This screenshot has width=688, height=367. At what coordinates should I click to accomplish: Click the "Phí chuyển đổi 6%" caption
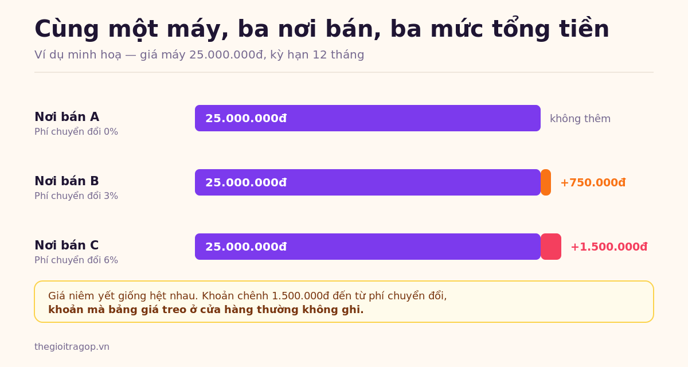click(76, 260)
